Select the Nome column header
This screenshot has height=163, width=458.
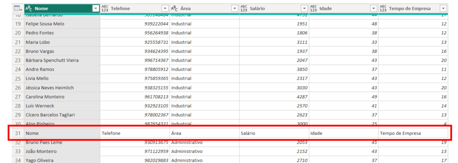tap(62, 9)
